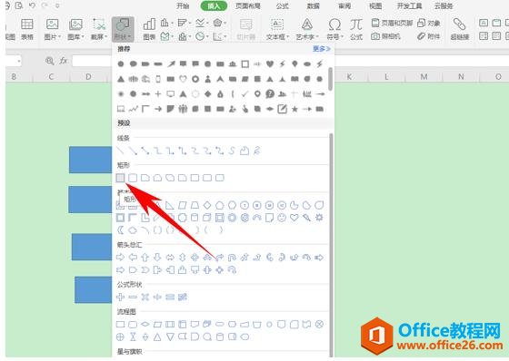Insert the Trapezoid basic shape

pyautogui.click(x=195, y=205)
